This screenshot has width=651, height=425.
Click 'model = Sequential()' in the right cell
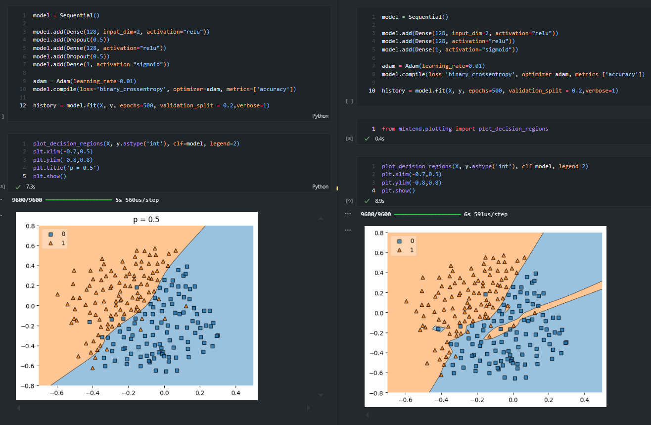[415, 17]
